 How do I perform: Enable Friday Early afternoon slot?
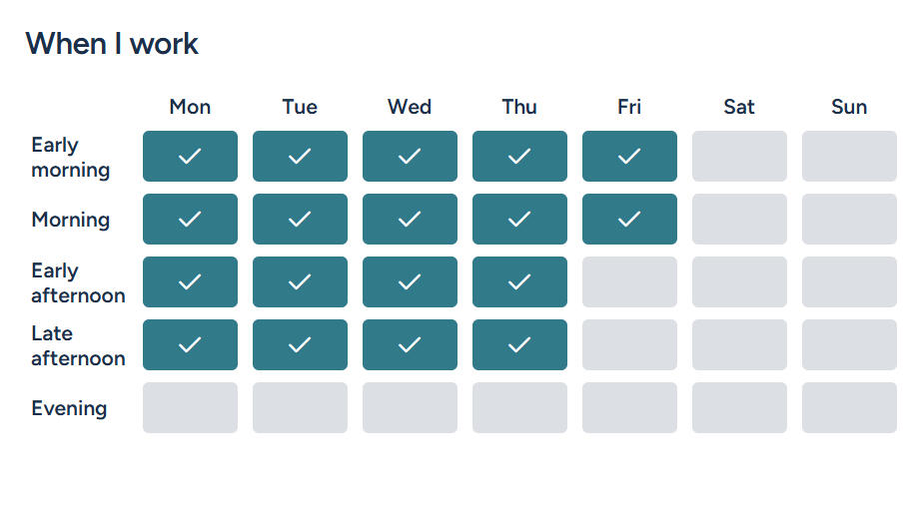click(629, 282)
